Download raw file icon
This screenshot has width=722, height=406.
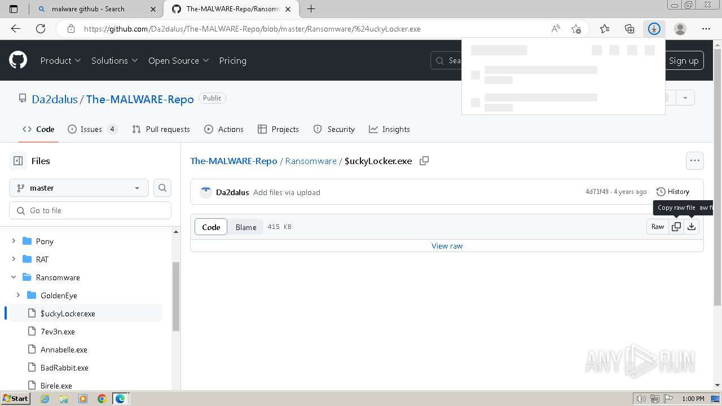point(692,227)
